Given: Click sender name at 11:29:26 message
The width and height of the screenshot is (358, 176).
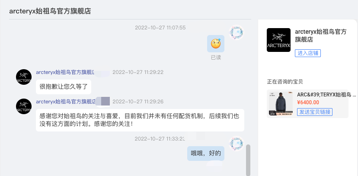Looking at the screenshot, I should coord(65,102).
